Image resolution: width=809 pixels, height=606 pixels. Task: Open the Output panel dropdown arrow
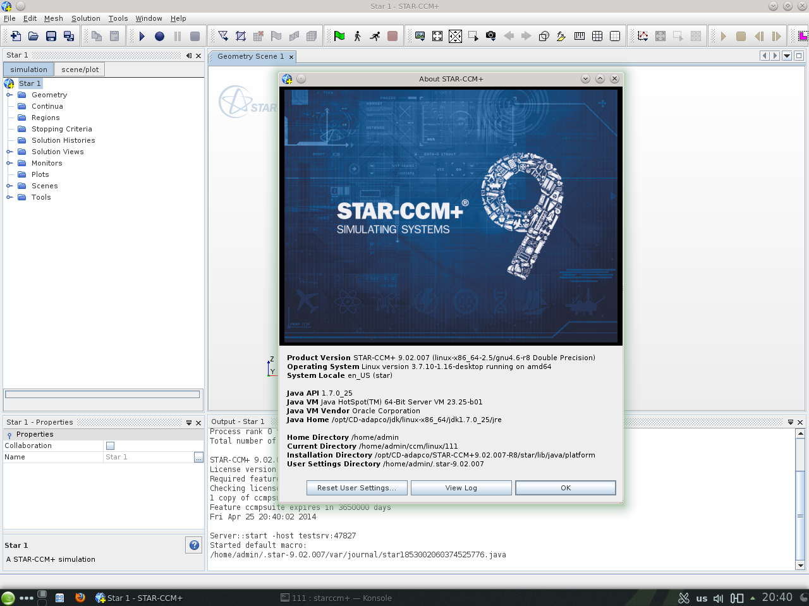(790, 421)
